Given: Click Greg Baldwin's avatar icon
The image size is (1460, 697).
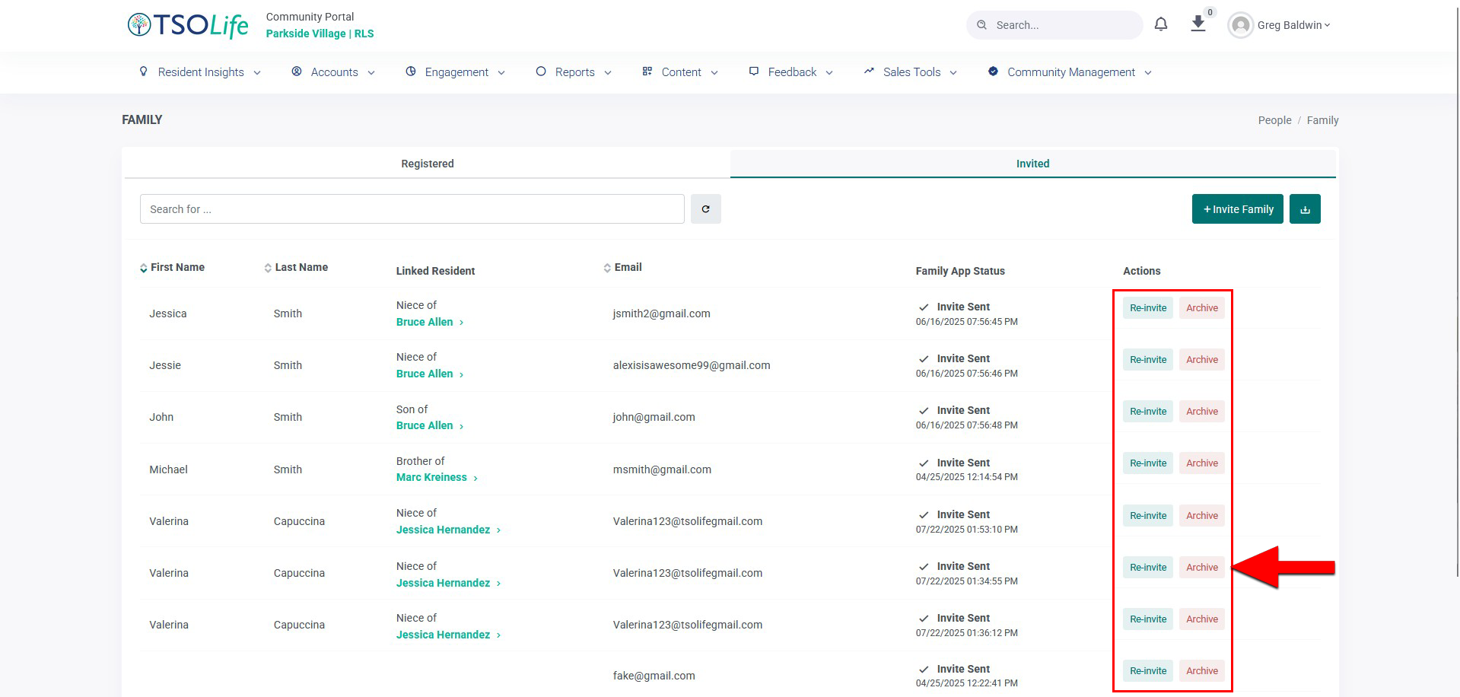Looking at the screenshot, I should coord(1241,25).
